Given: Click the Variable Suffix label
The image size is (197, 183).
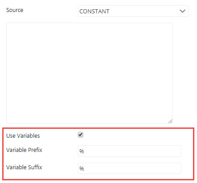Looking at the screenshot, I should 24,167.
